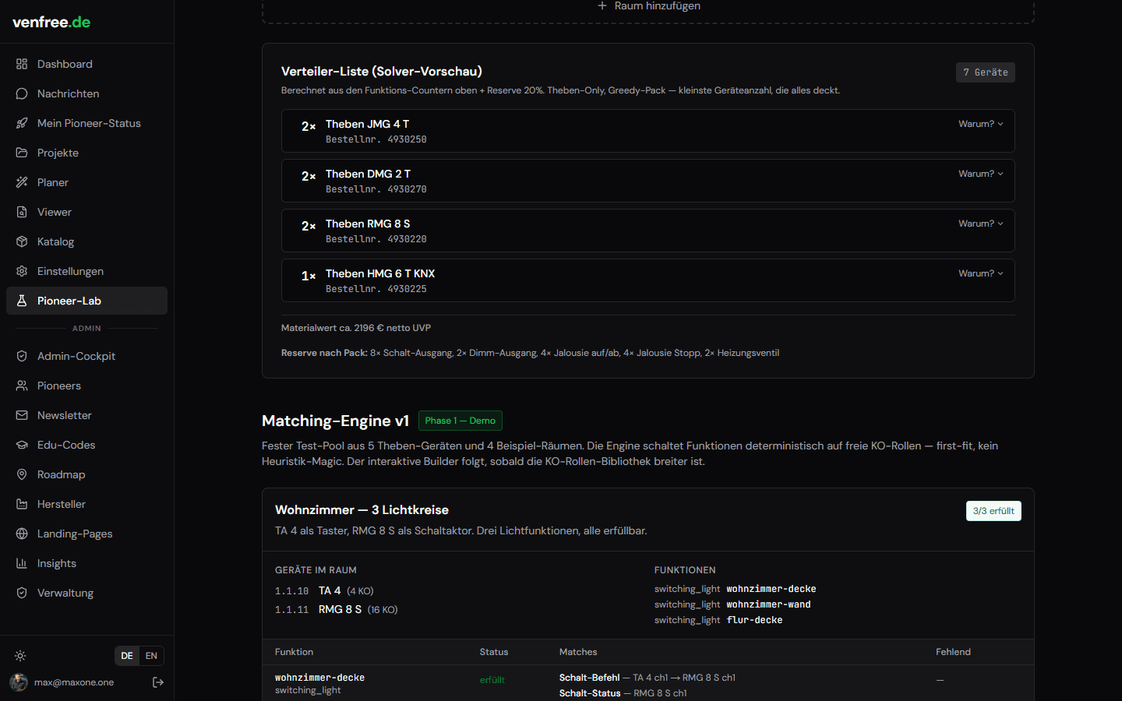Click the user avatar picture
The image size is (1122, 701).
19,682
